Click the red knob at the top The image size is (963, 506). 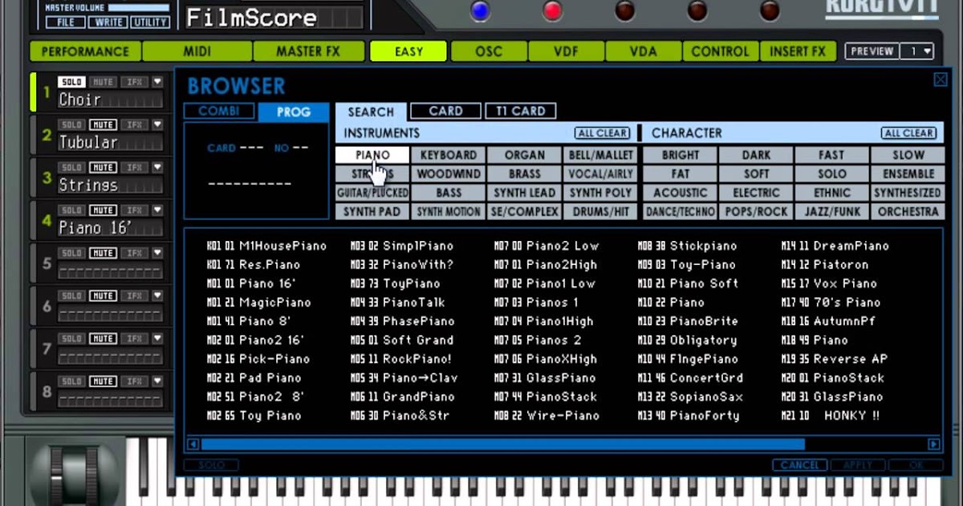pos(553,10)
